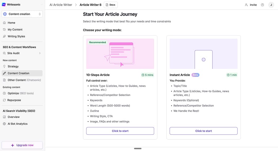Open Optimize SEO tools
The image size is (278, 151).
(20, 93)
